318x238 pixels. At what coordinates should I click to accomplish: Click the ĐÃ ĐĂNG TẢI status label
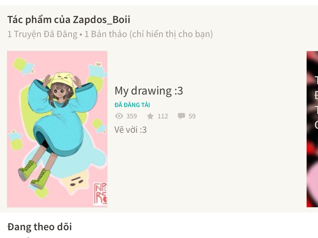132,105
